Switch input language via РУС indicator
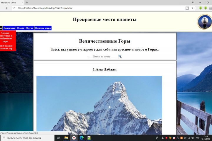212x141 pixels. 197,138
